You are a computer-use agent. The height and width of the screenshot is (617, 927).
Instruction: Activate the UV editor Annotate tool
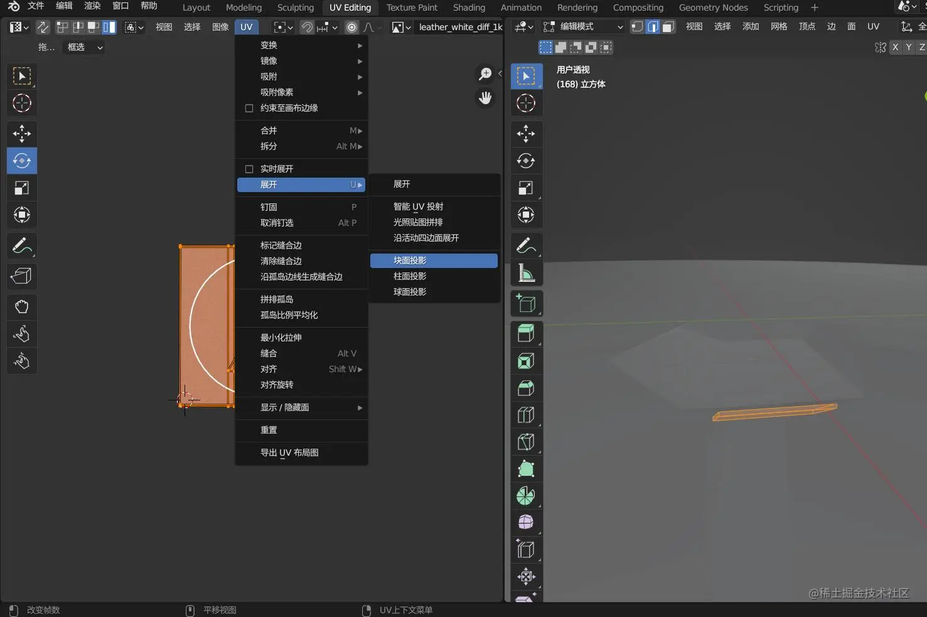[x=22, y=245]
